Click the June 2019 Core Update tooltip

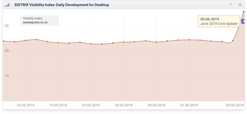coord(219,21)
